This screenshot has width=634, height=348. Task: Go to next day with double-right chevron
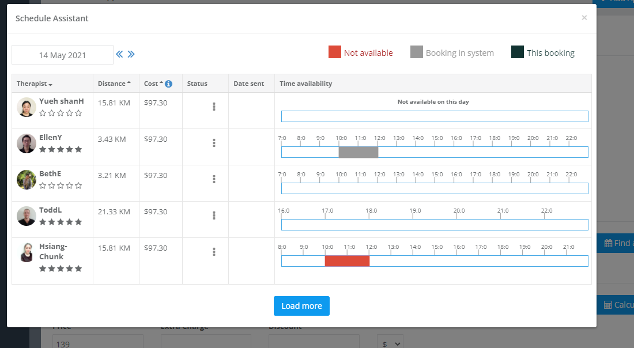pos(131,54)
